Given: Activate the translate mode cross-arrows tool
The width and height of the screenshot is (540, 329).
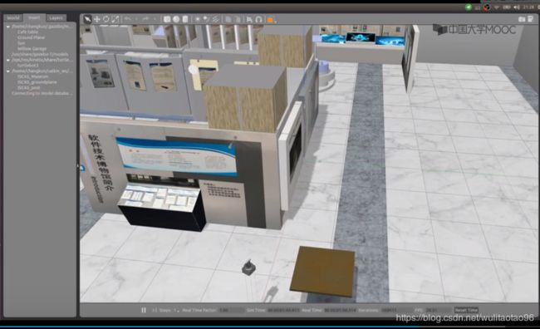Looking at the screenshot, I should pos(97,19).
